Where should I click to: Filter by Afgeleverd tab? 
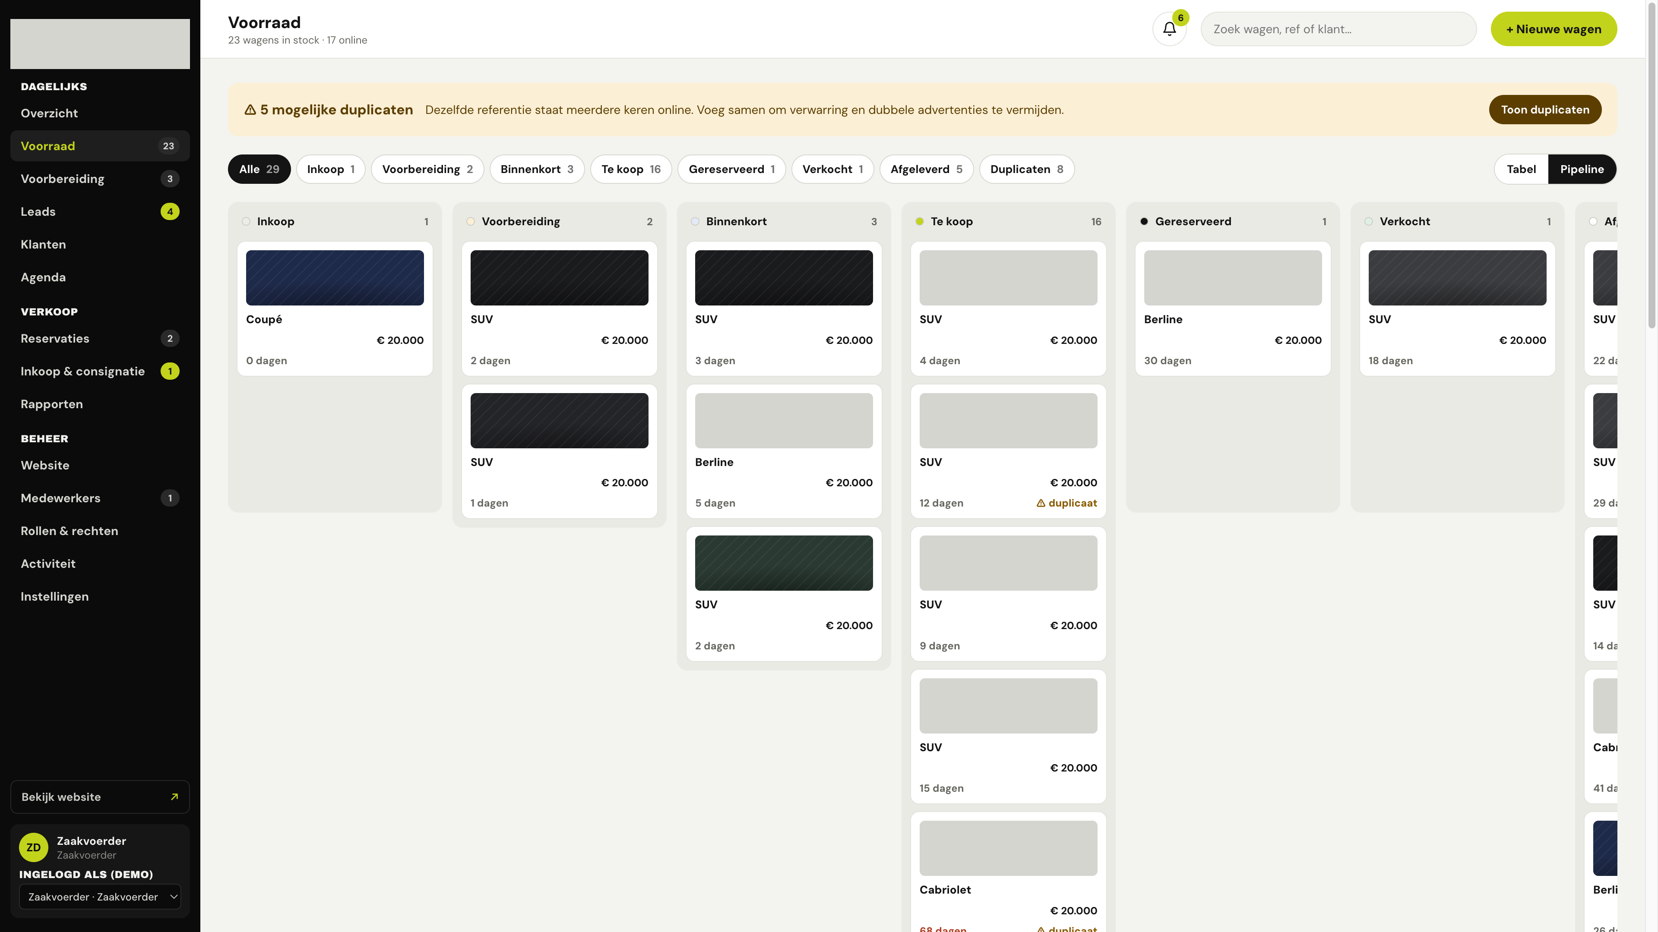926,169
